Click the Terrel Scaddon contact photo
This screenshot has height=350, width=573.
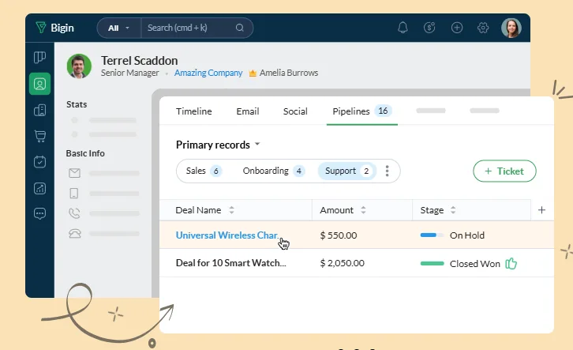click(x=79, y=66)
